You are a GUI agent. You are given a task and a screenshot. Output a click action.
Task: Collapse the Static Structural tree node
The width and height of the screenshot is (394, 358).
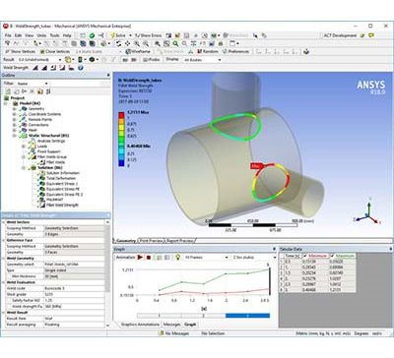[x=14, y=136]
